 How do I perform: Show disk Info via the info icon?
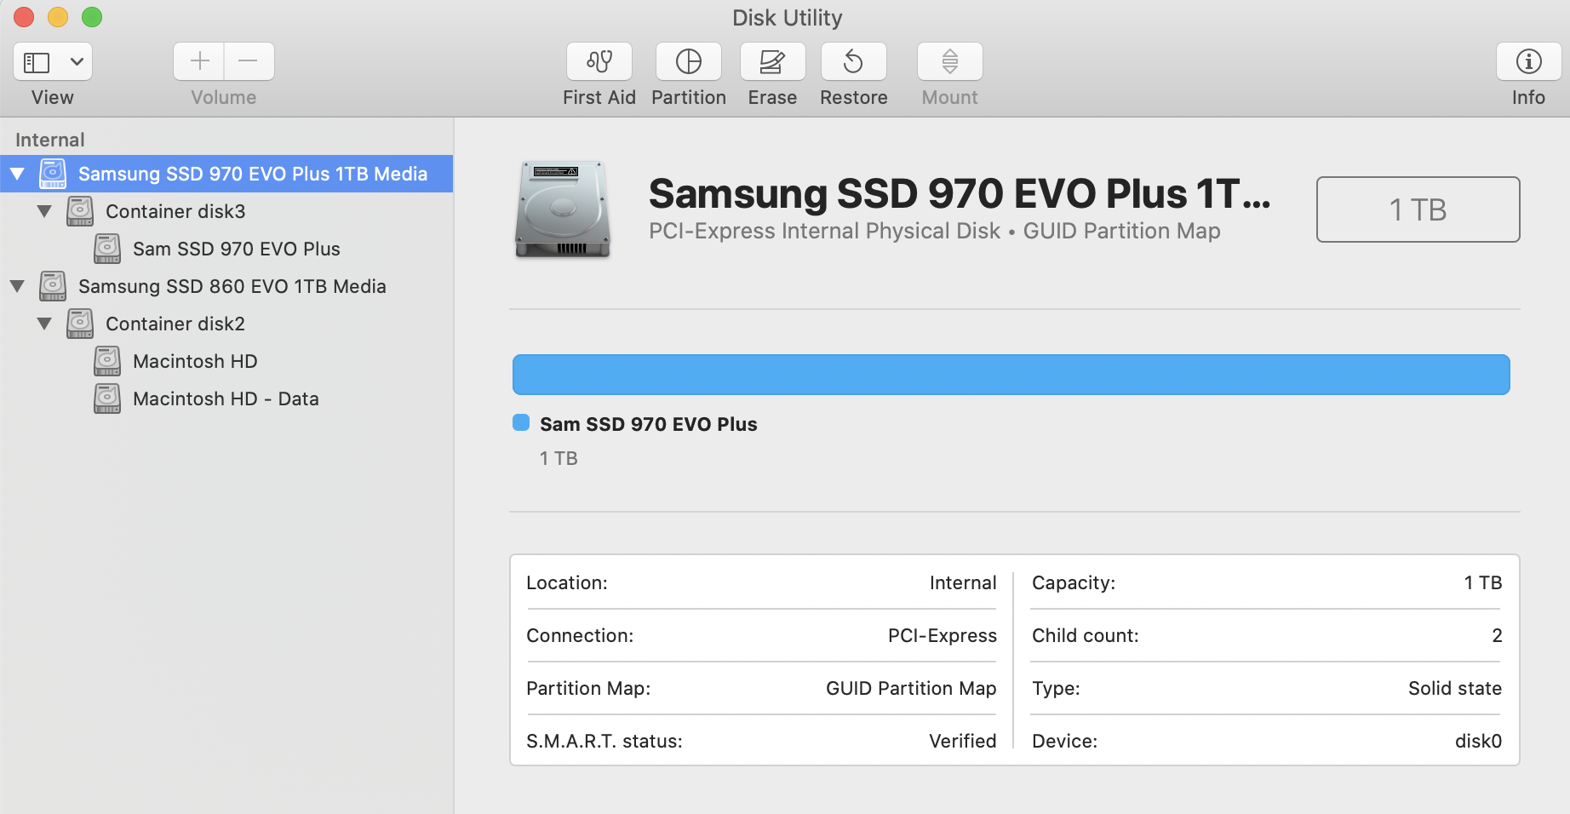[x=1528, y=61]
